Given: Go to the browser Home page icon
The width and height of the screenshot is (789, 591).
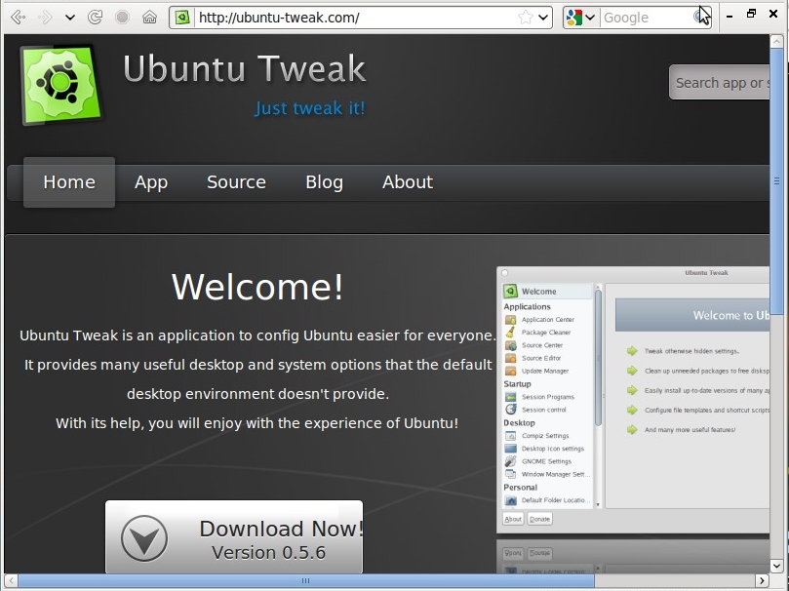Looking at the screenshot, I should [149, 18].
